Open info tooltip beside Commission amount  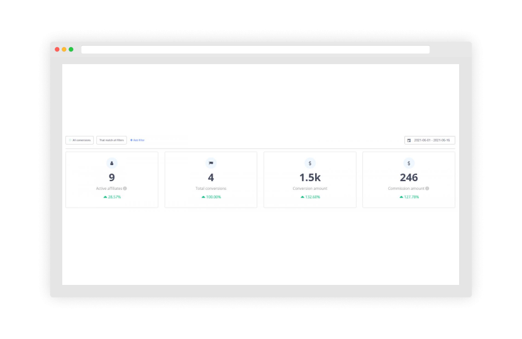[x=427, y=188]
